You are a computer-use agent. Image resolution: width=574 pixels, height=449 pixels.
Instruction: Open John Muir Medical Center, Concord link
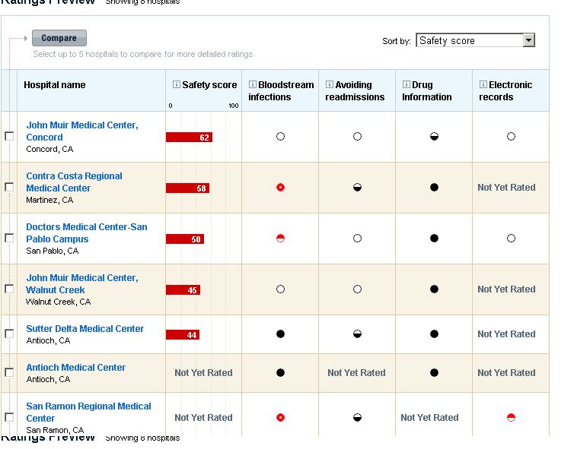[x=82, y=131]
